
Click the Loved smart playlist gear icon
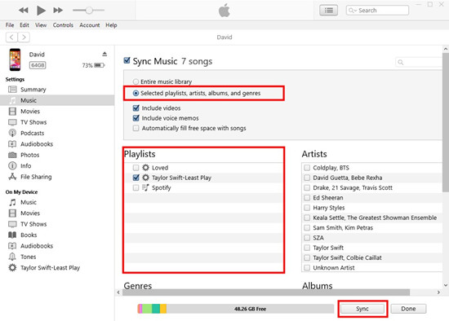click(146, 168)
